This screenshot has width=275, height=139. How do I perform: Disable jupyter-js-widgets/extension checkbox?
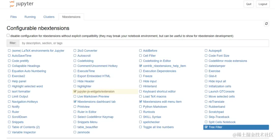point(75,91)
